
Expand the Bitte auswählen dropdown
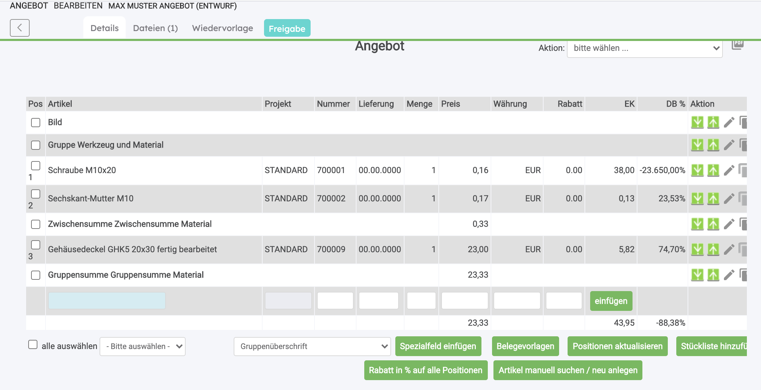coord(143,347)
